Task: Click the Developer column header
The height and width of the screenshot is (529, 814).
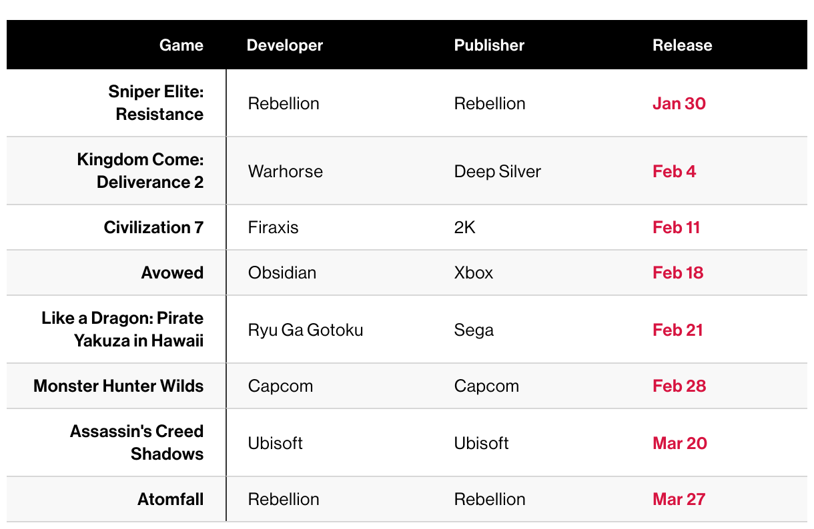Action: point(284,45)
